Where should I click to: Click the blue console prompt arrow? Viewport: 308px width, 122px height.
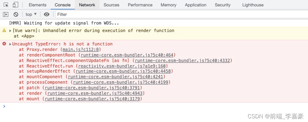click(x=4, y=106)
